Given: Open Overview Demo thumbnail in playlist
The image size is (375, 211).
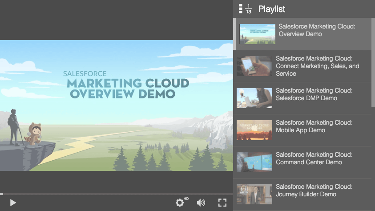Looking at the screenshot, I should (x=257, y=34).
